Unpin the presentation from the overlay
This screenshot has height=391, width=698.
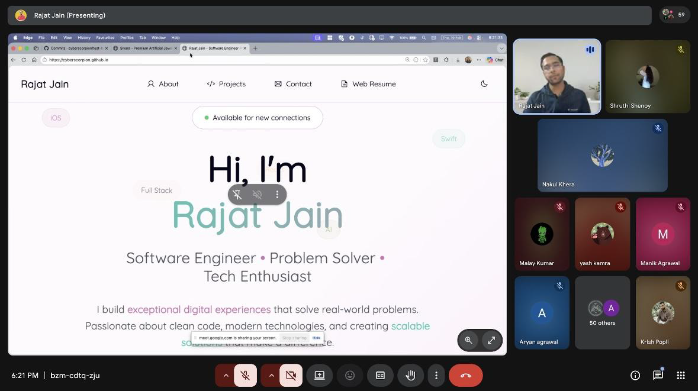click(237, 194)
